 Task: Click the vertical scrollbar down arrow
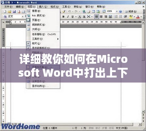pos(143,111)
